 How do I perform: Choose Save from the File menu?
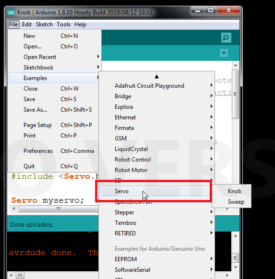pos(53,99)
